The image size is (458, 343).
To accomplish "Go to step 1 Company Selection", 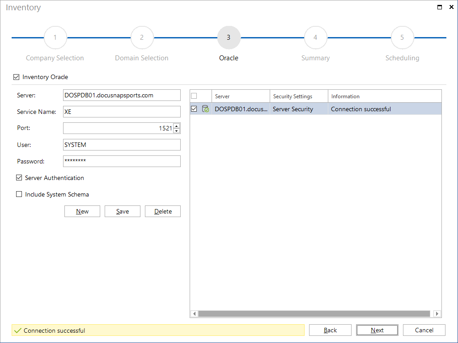I will coord(55,38).
